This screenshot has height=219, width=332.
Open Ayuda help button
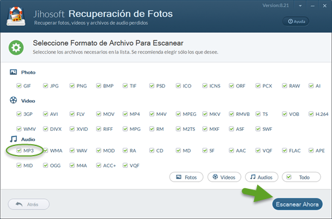click(x=296, y=21)
